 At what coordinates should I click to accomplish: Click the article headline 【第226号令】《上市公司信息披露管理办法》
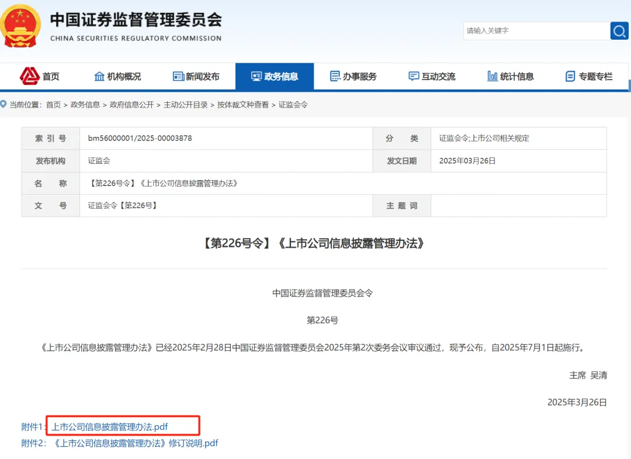point(314,243)
